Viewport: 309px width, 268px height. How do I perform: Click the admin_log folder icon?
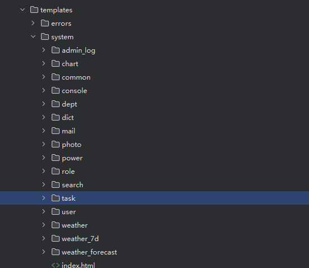[x=56, y=50]
